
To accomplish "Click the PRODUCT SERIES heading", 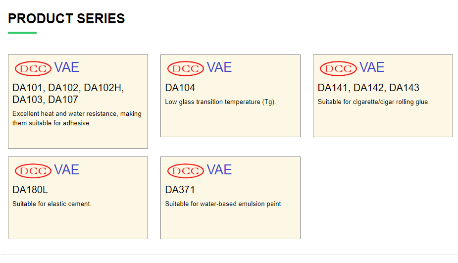I will point(66,19).
